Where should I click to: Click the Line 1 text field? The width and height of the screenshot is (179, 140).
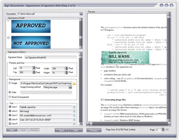click(46, 107)
